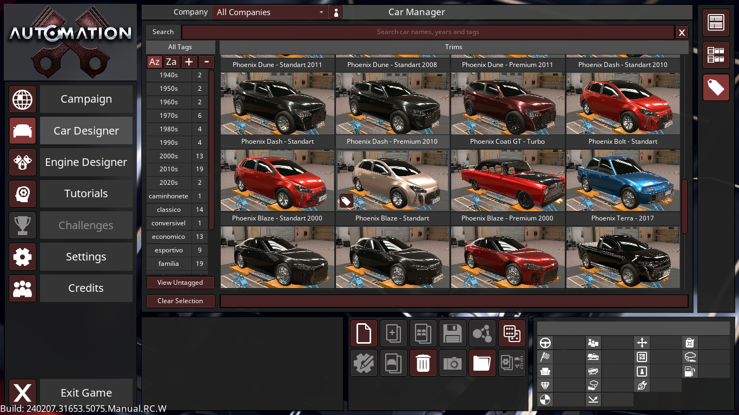Click the armchair comfort stat icon
This screenshot has width=739, height=415.
coord(545,371)
